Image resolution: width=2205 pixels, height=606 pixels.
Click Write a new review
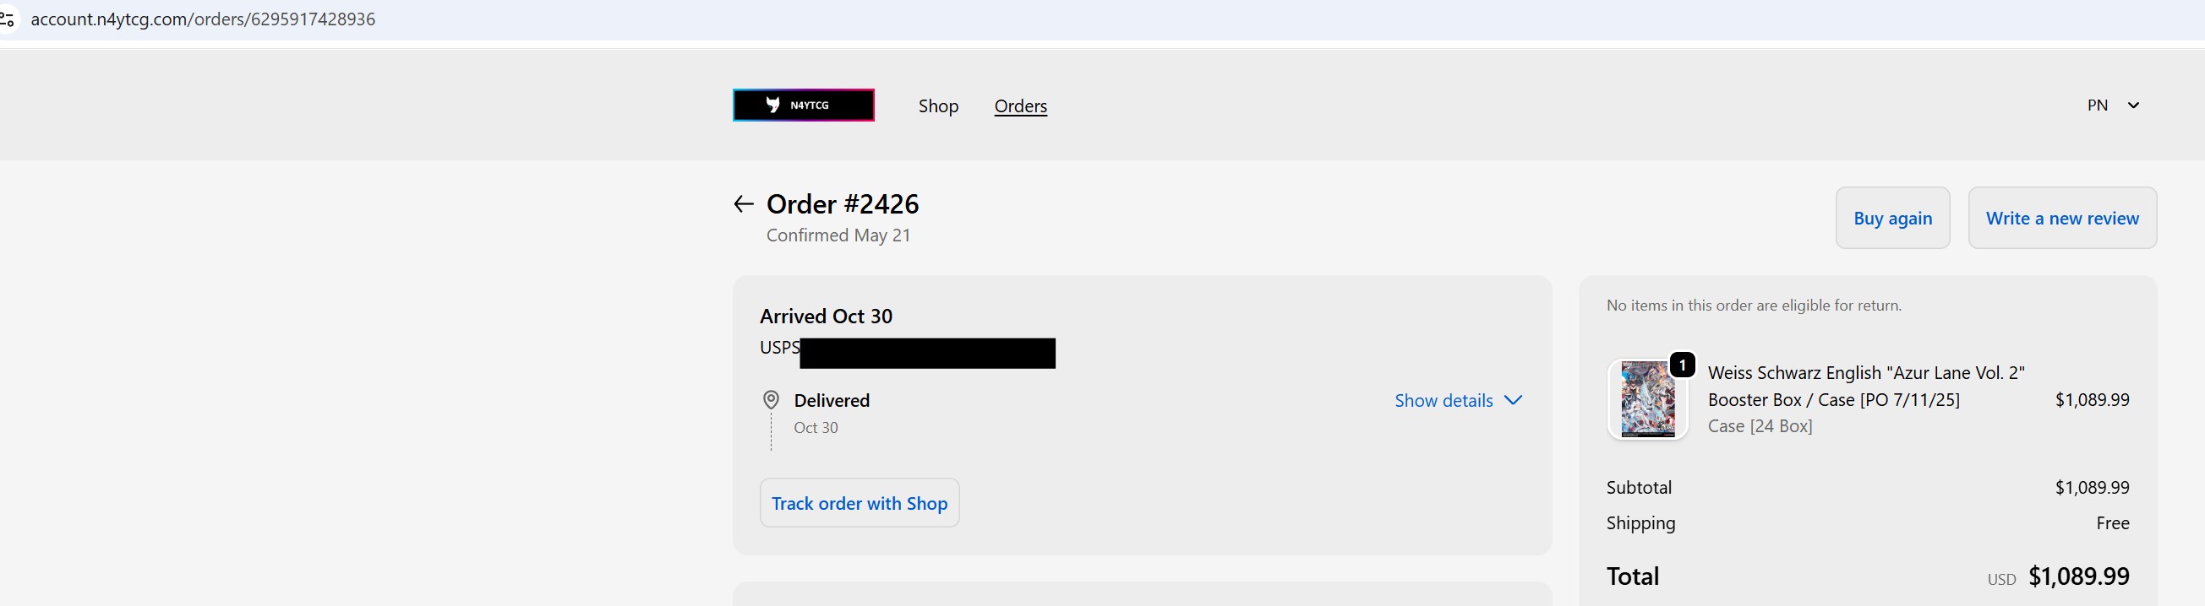tap(2062, 217)
